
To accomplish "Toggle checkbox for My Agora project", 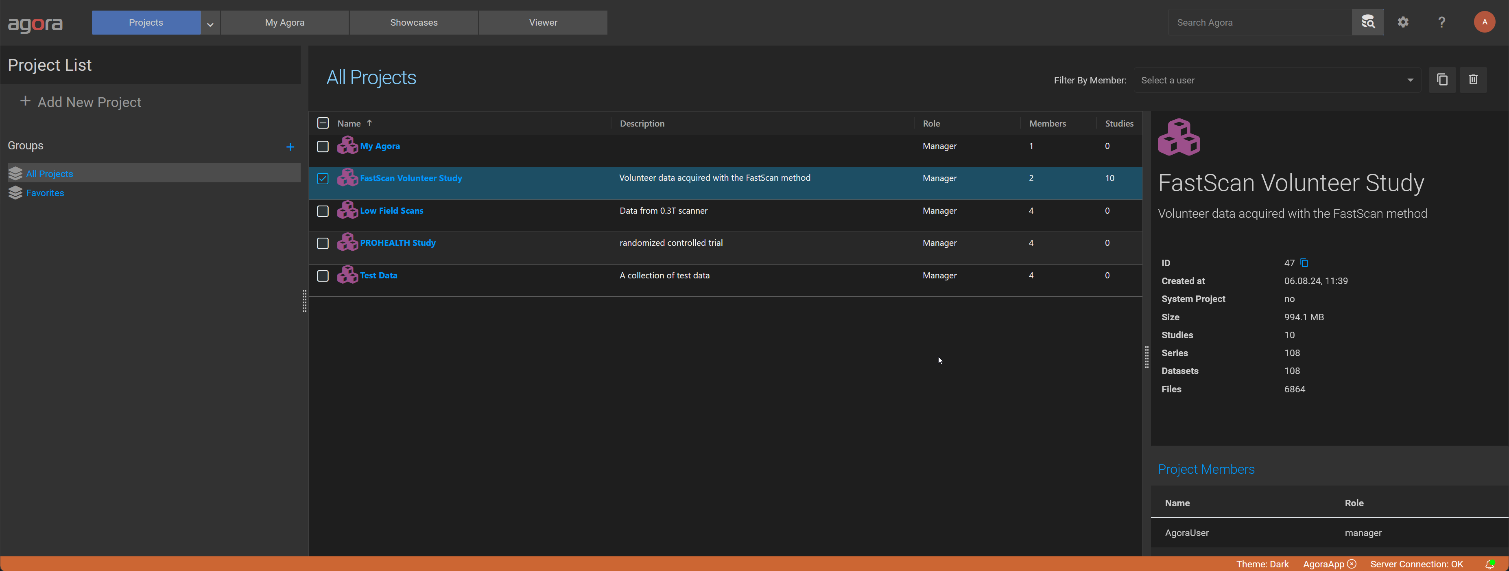I will pyautogui.click(x=322, y=145).
